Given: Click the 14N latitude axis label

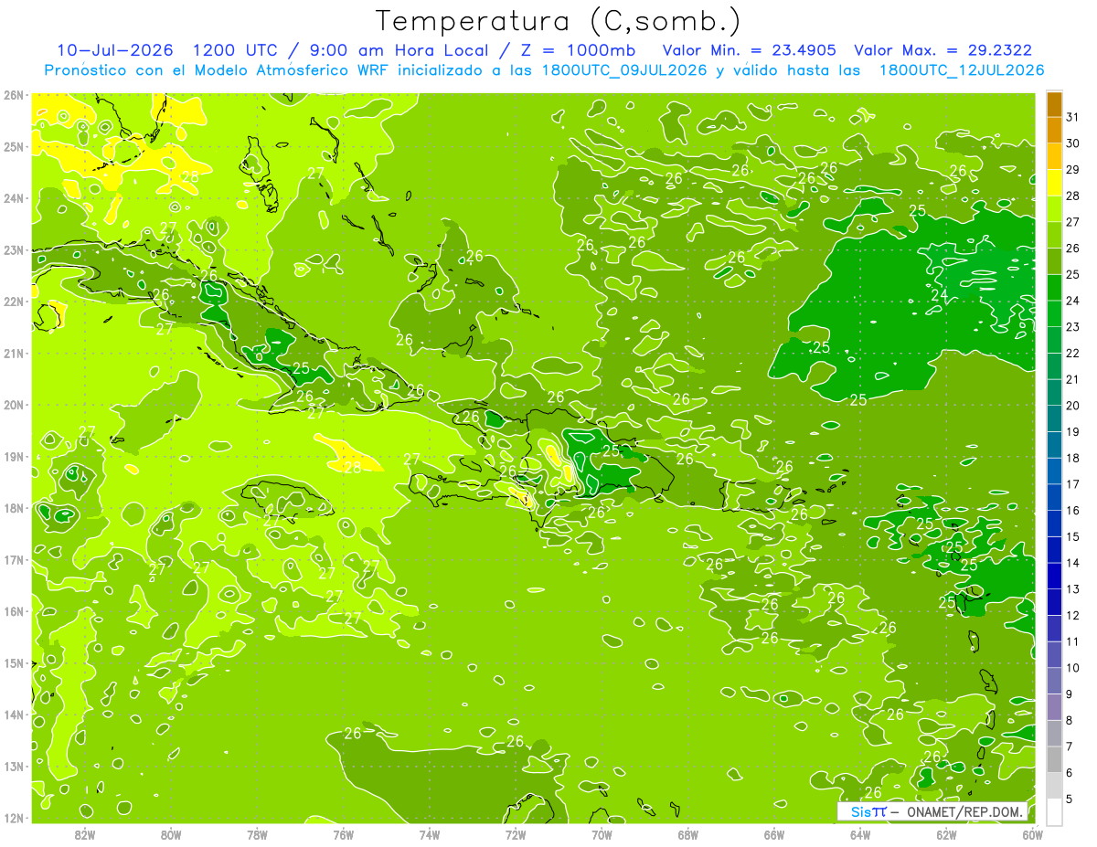Looking at the screenshot, I should coord(14,715).
